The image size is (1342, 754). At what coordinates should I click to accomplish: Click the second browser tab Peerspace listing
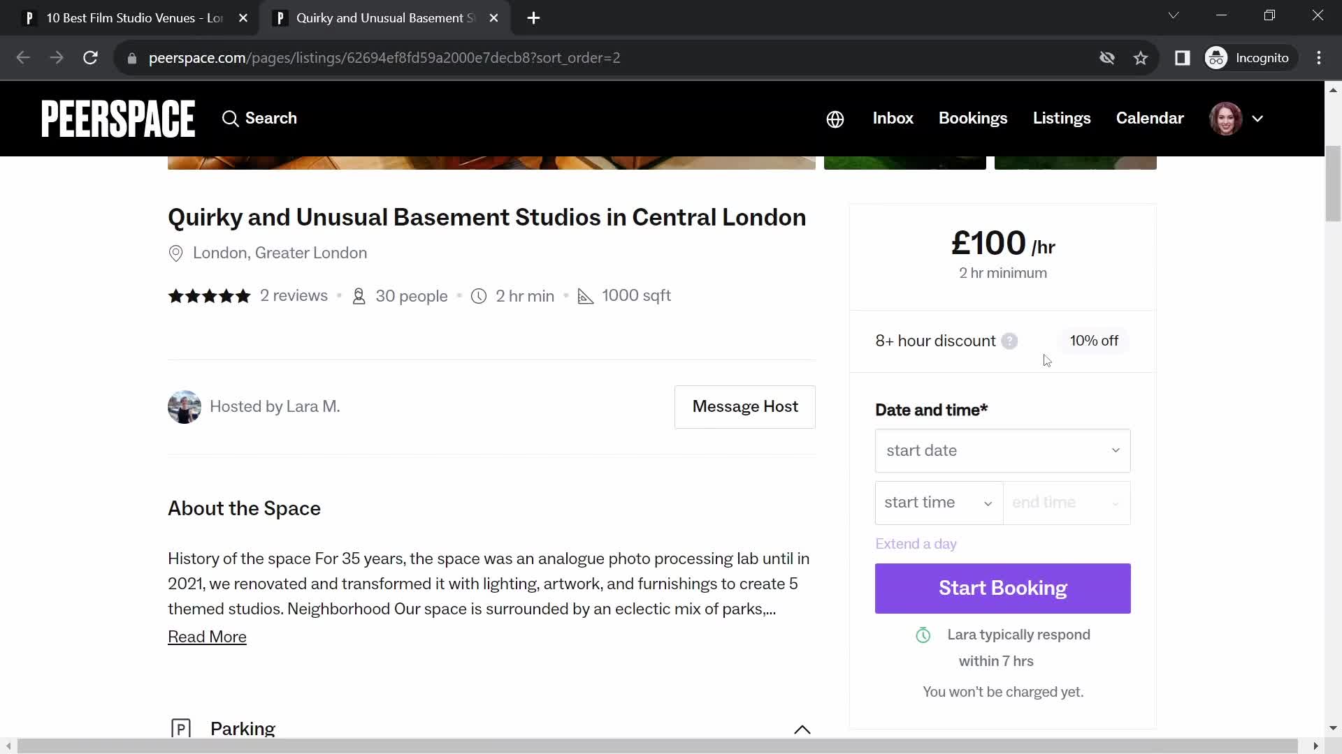click(387, 18)
